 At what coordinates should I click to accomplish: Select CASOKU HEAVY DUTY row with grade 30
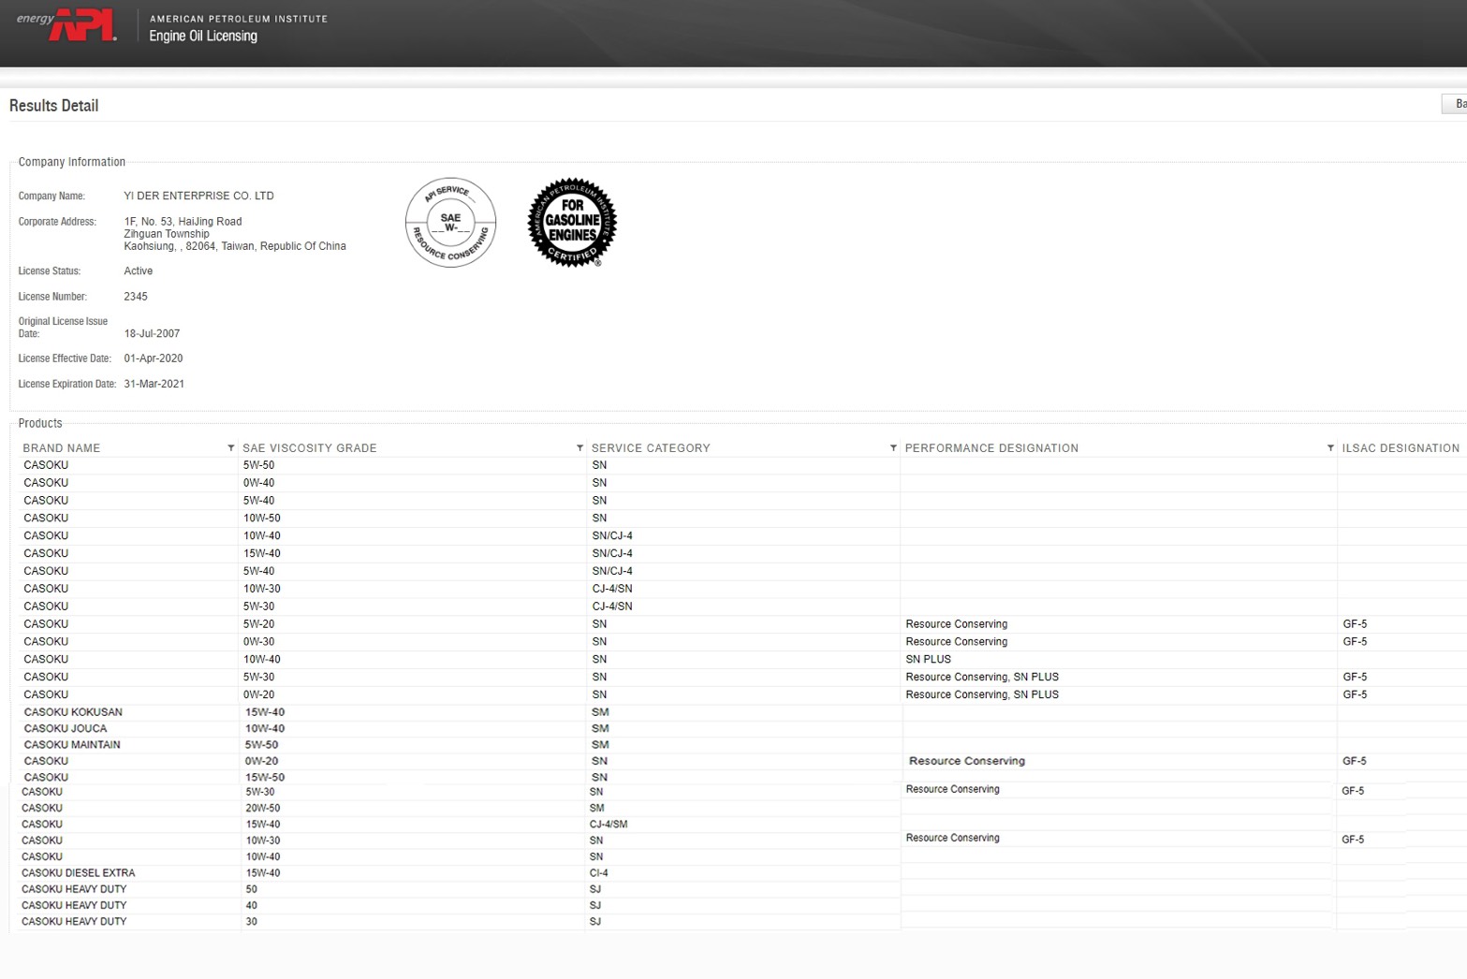[x=74, y=922]
